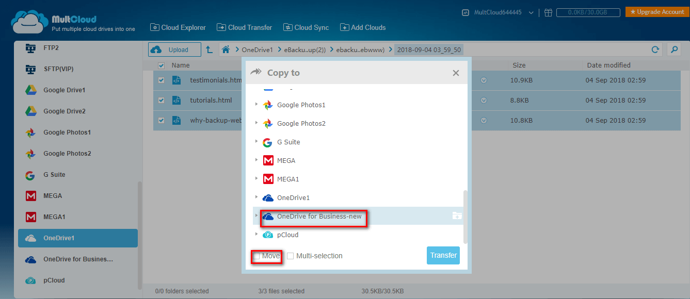Select OneDrive1 in the sidebar
The width and height of the screenshot is (690, 299).
[77, 238]
